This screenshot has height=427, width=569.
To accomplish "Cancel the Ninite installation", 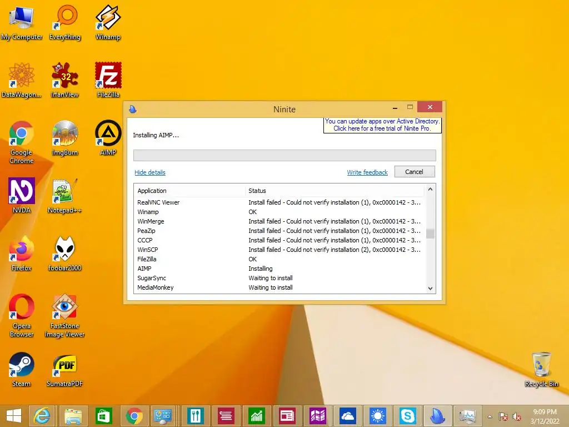I will (415, 172).
